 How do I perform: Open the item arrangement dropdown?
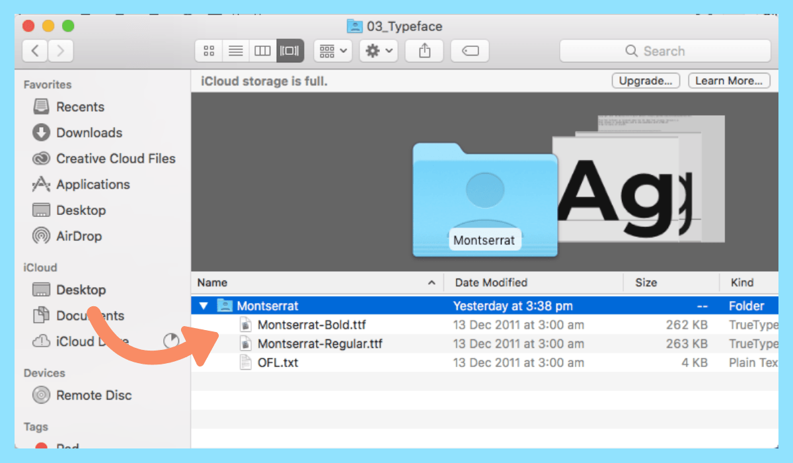point(333,51)
